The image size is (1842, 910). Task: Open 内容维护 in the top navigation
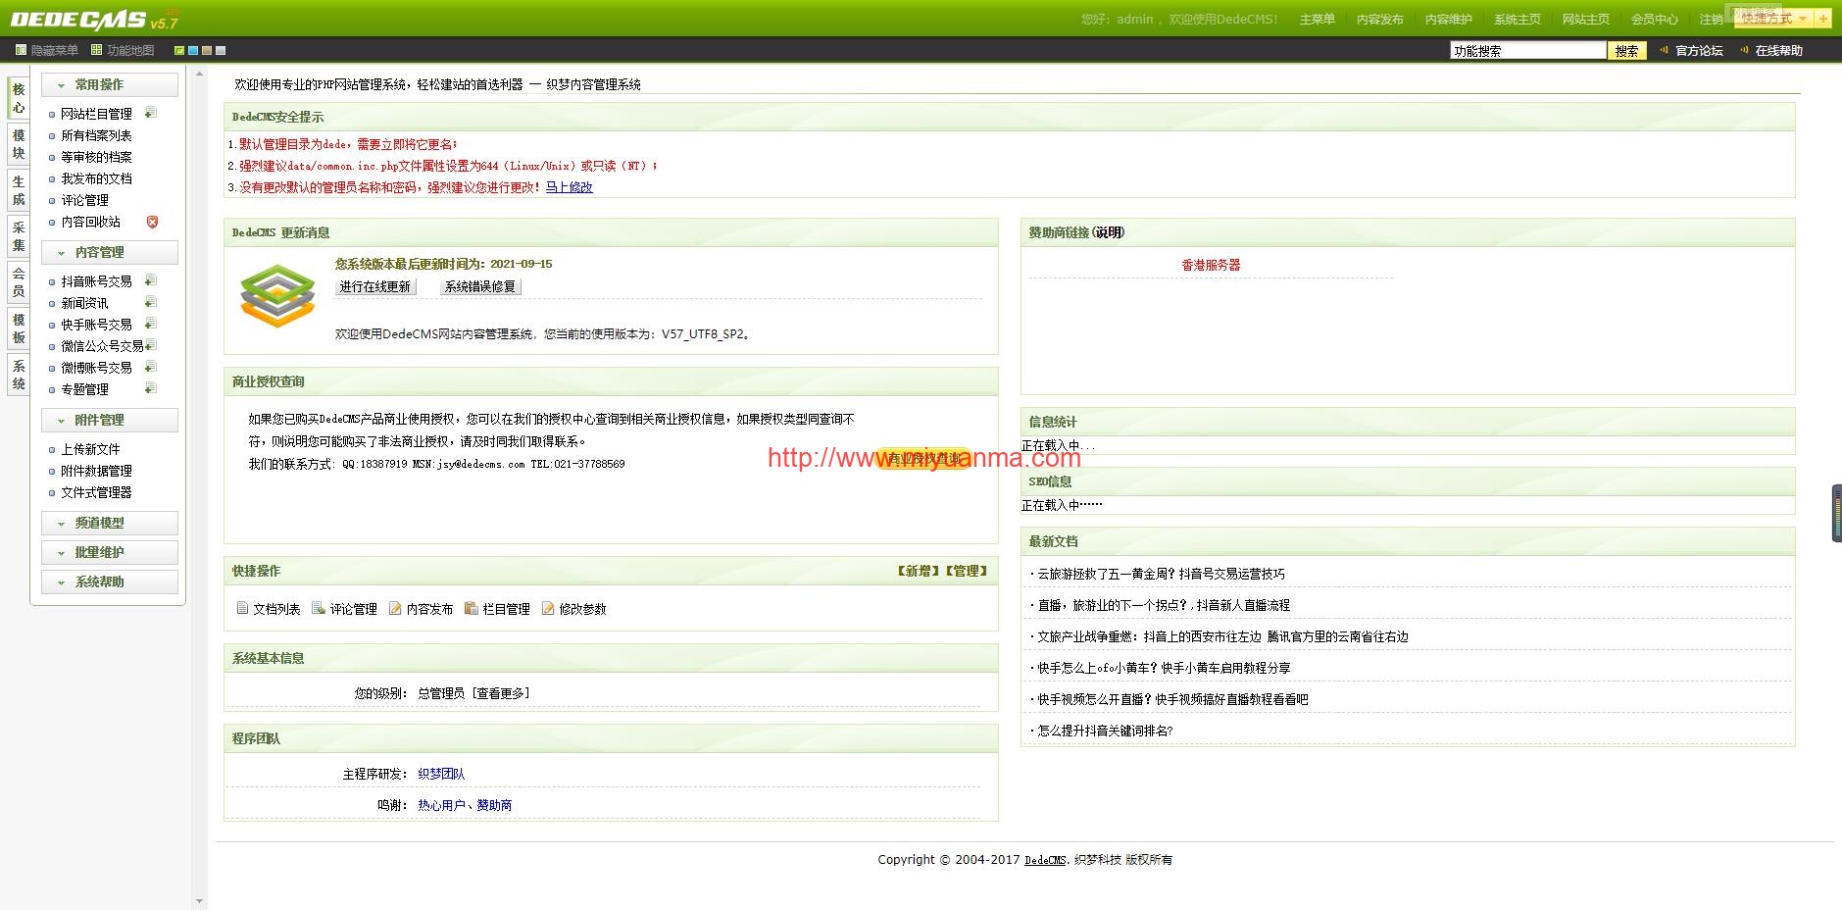point(1448,20)
